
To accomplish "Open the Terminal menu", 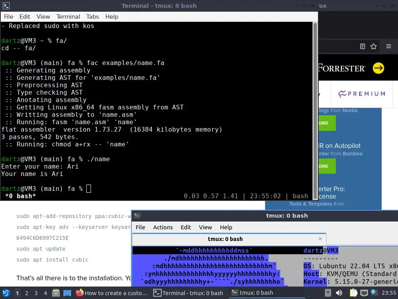I will pos(68,17).
